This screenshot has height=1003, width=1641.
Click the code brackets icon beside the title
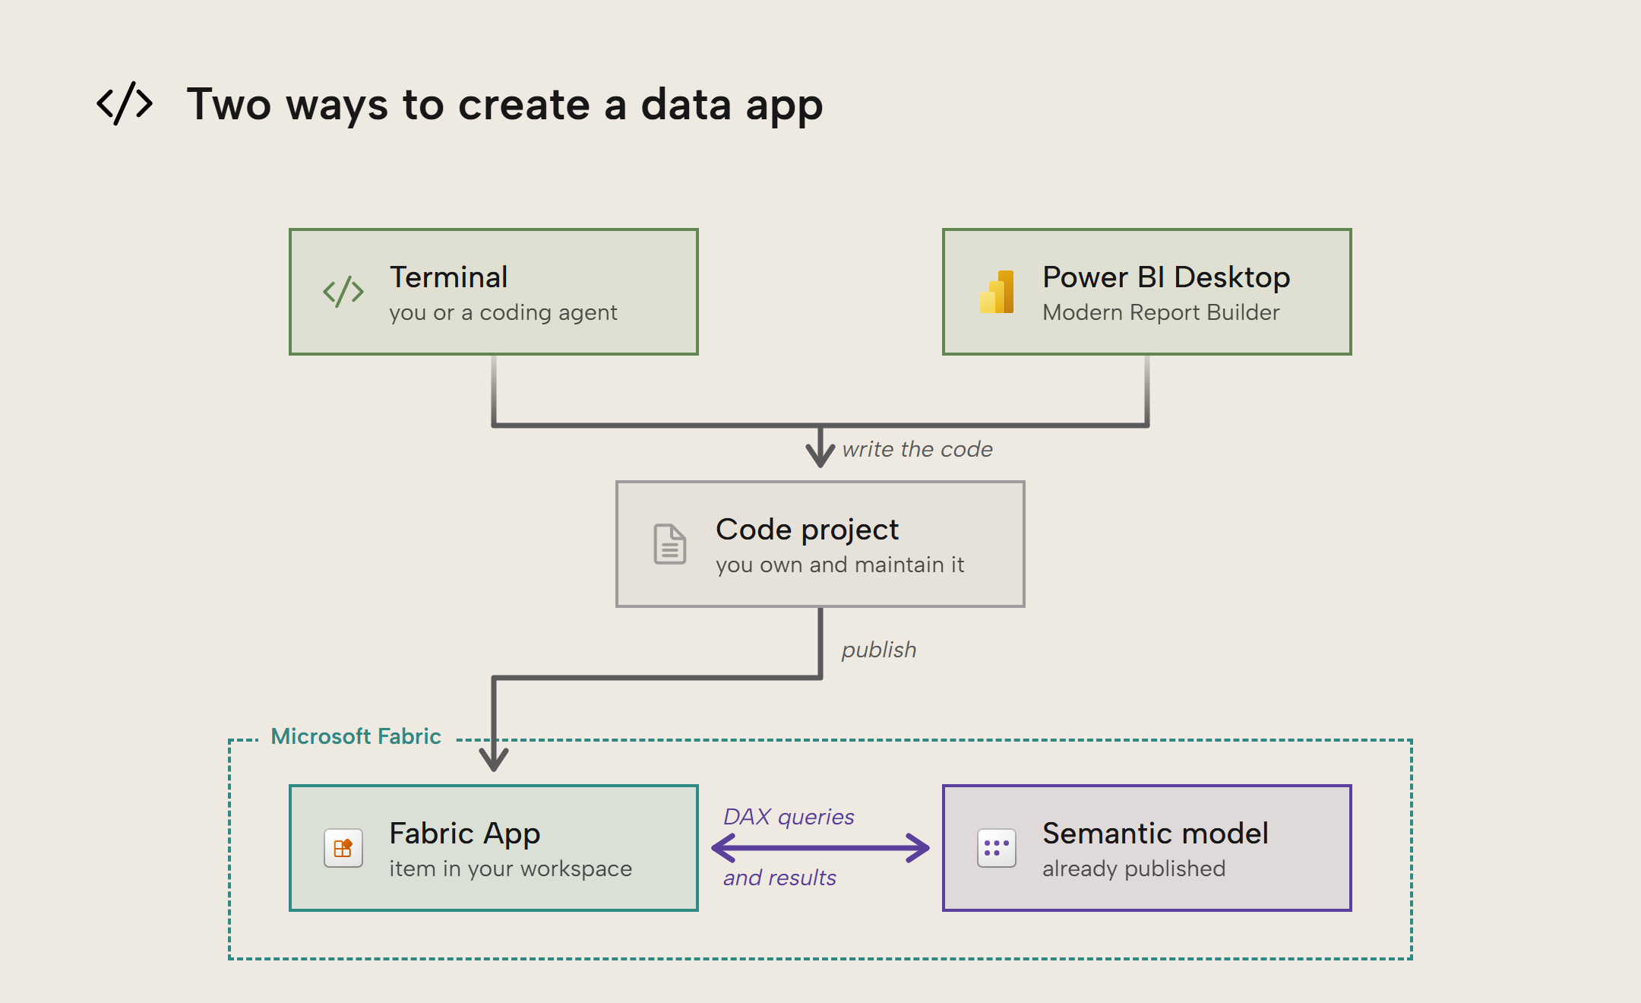125,103
